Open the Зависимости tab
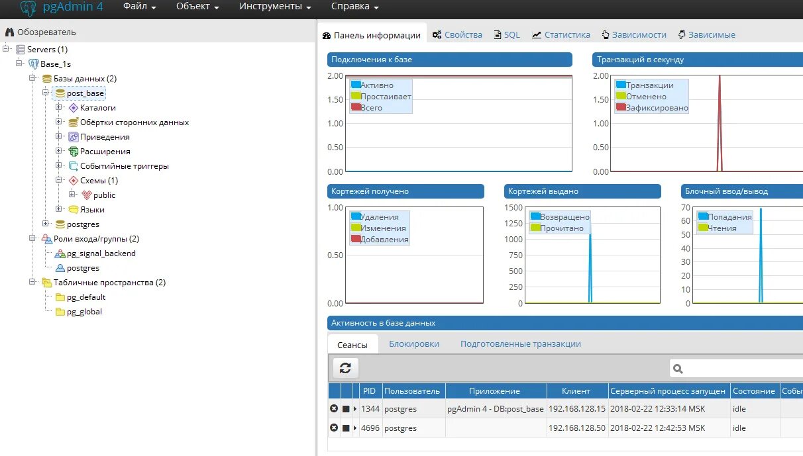 coord(634,35)
